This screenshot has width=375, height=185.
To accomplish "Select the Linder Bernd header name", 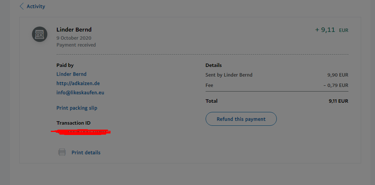I will pyautogui.click(x=74, y=30).
